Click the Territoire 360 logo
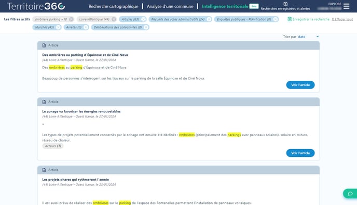Viewport: 357px width, 205px height. (36, 6)
